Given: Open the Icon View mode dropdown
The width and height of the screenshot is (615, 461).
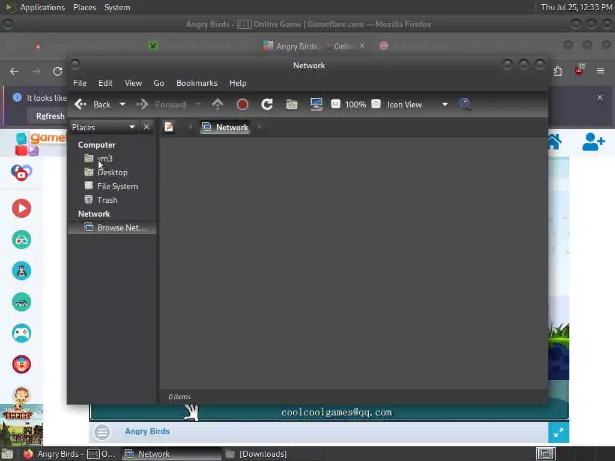Looking at the screenshot, I should tap(418, 104).
